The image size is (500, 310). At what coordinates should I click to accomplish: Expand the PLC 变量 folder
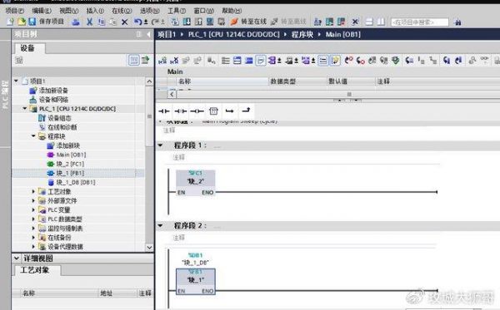coord(33,209)
